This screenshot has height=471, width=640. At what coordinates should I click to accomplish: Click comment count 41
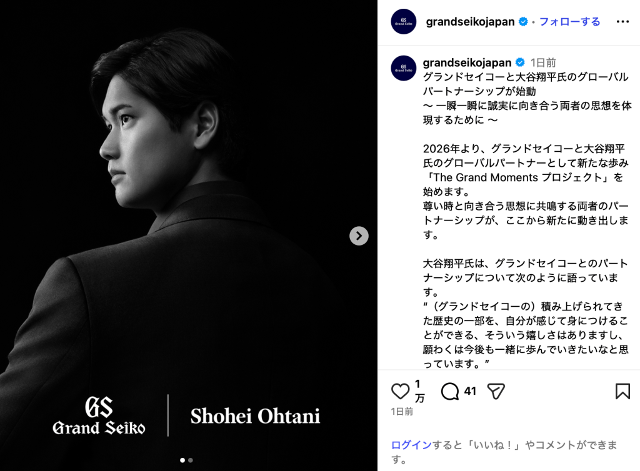pos(470,391)
